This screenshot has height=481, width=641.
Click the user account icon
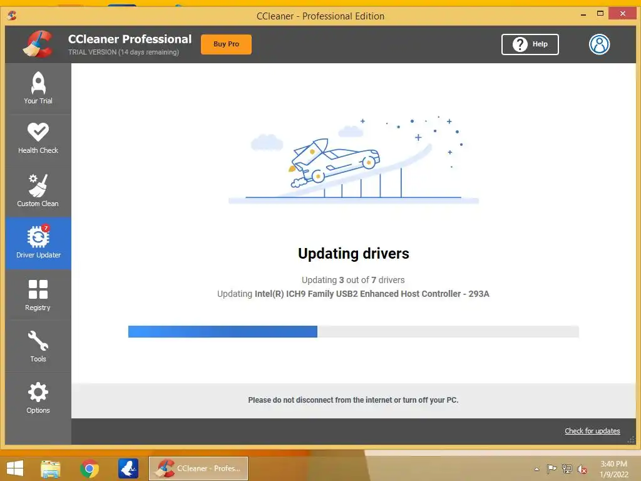[599, 44]
